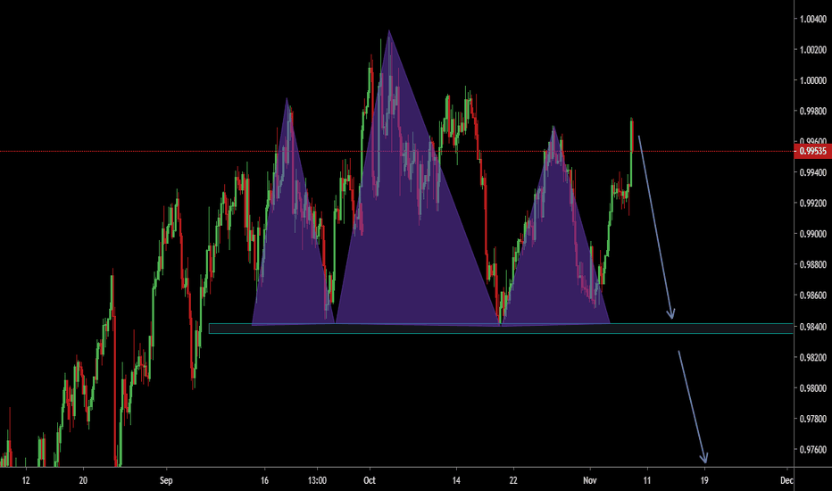Click the 0.98200 price axis label
This screenshot has width=832, height=491.
(813, 358)
